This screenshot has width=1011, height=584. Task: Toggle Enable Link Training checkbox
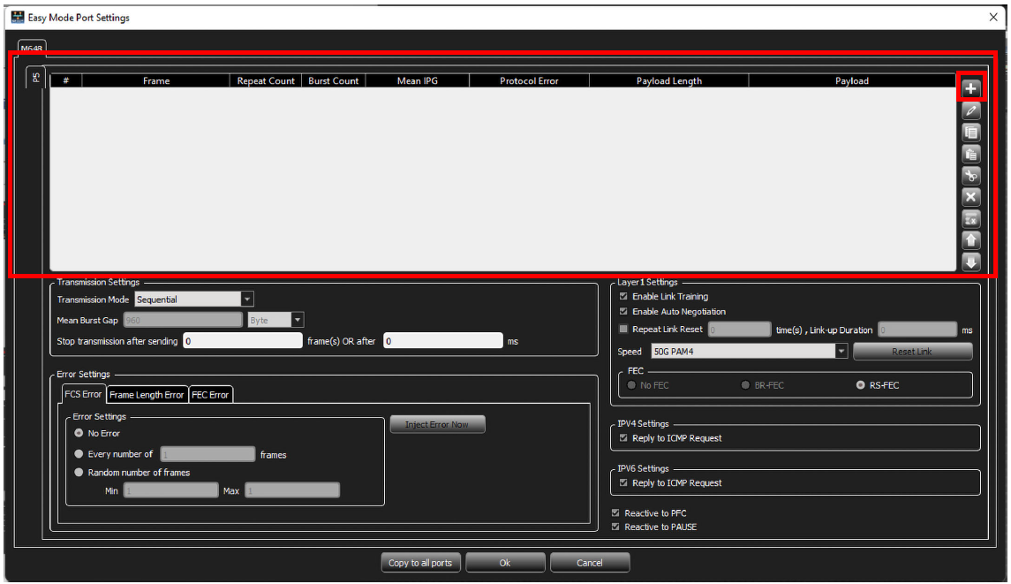click(x=622, y=296)
